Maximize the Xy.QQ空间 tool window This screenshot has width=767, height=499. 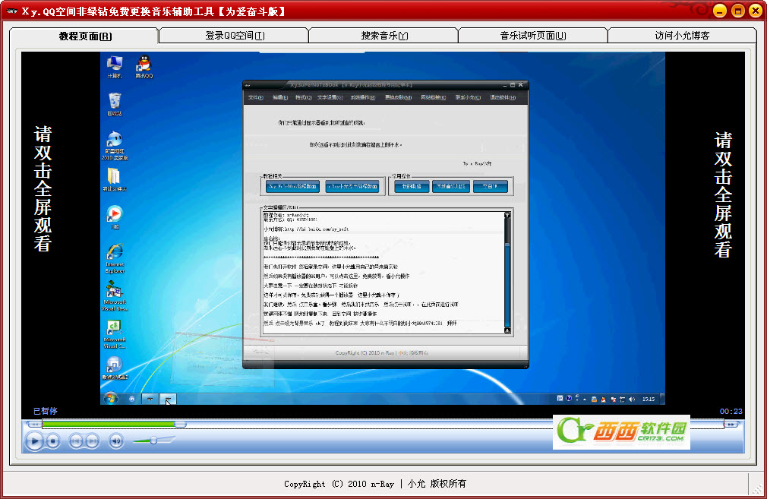737,11
